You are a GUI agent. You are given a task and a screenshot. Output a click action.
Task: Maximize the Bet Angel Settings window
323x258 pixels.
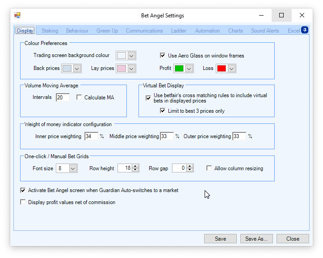[281, 15]
